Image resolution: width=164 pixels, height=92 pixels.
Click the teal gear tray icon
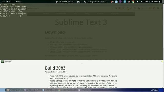125,2
